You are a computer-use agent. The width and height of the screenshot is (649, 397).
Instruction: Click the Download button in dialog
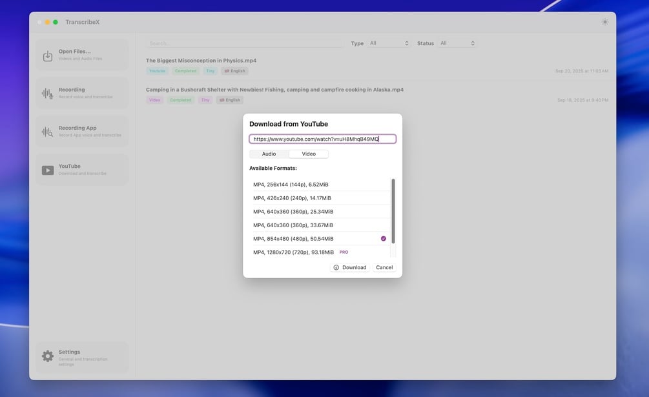click(x=350, y=267)
